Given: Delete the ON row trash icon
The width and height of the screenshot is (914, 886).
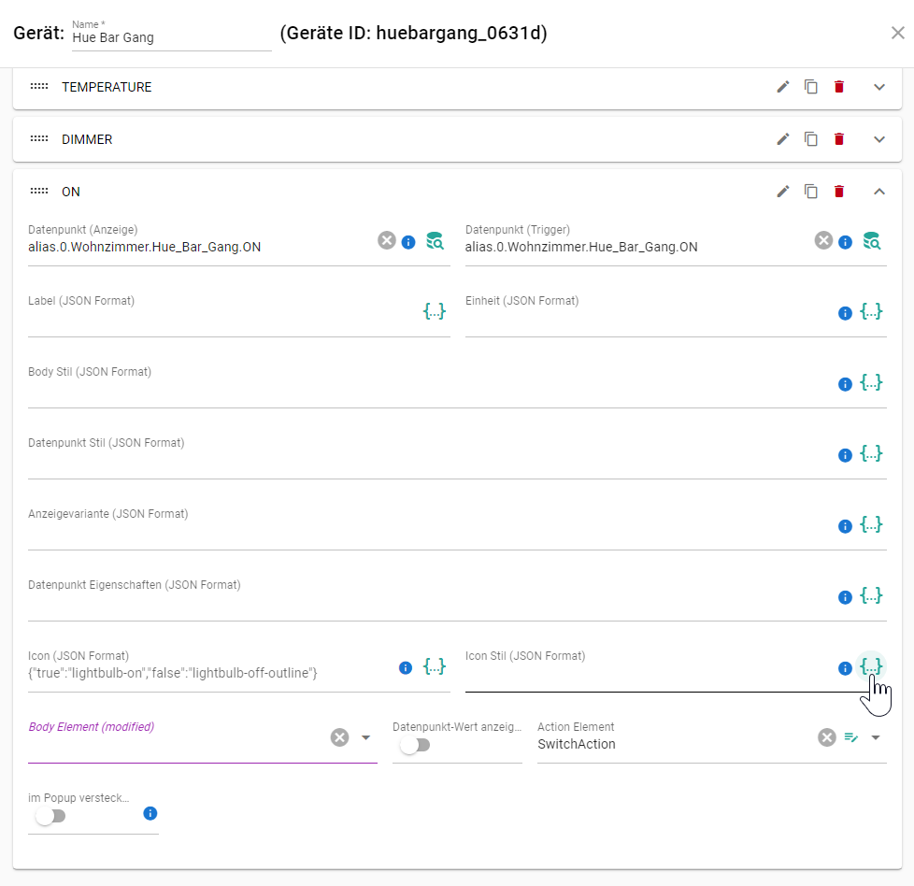Looking at the screenshot, I should click(839, 192).
